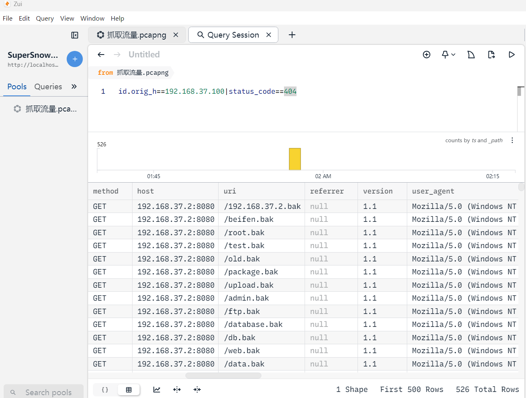Open the chart view icon

click(x=157, y=390)
